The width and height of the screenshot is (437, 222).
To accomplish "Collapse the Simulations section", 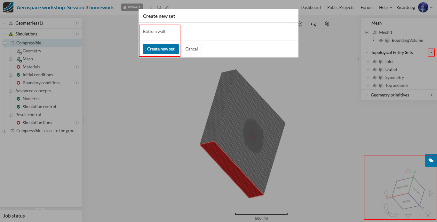I will click(x=4, y=34).
